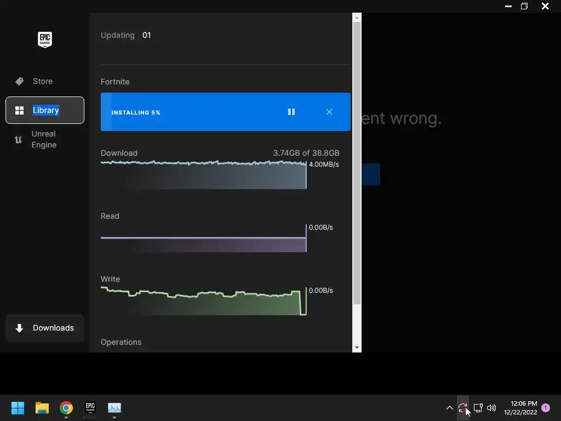
Task: Click the performance monitor taskbar icon
Action: [x=115, y=408]
